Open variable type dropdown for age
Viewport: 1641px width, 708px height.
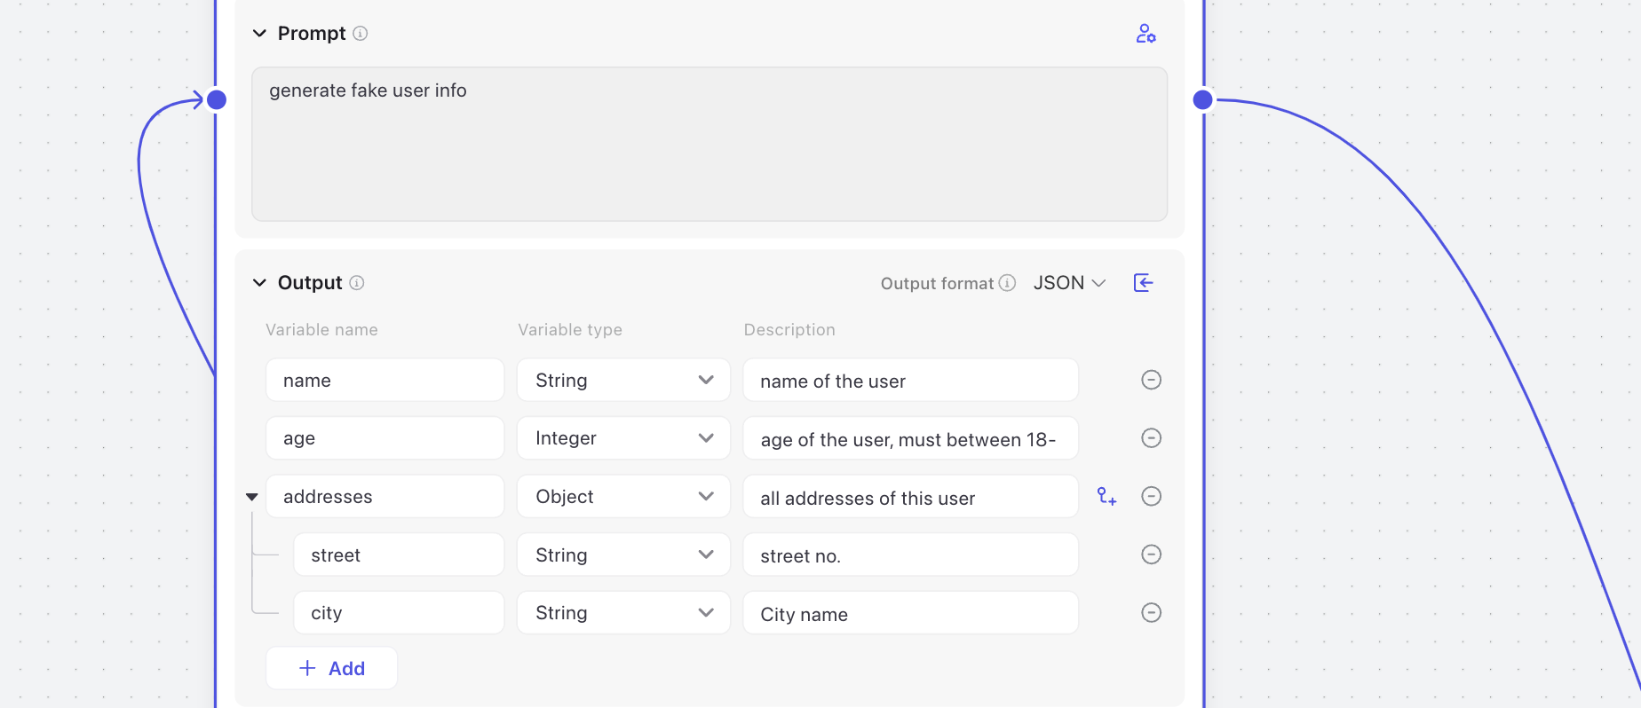[623, 438]
